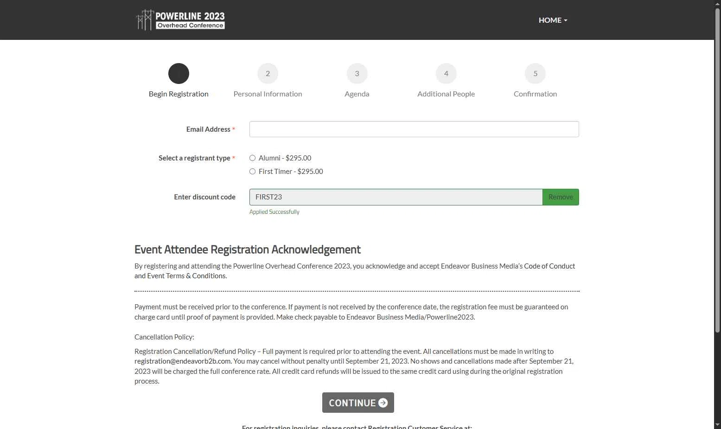Click the registration@endeavorb2b.com email link
This screenshot has width=721, height=429.
183,361
